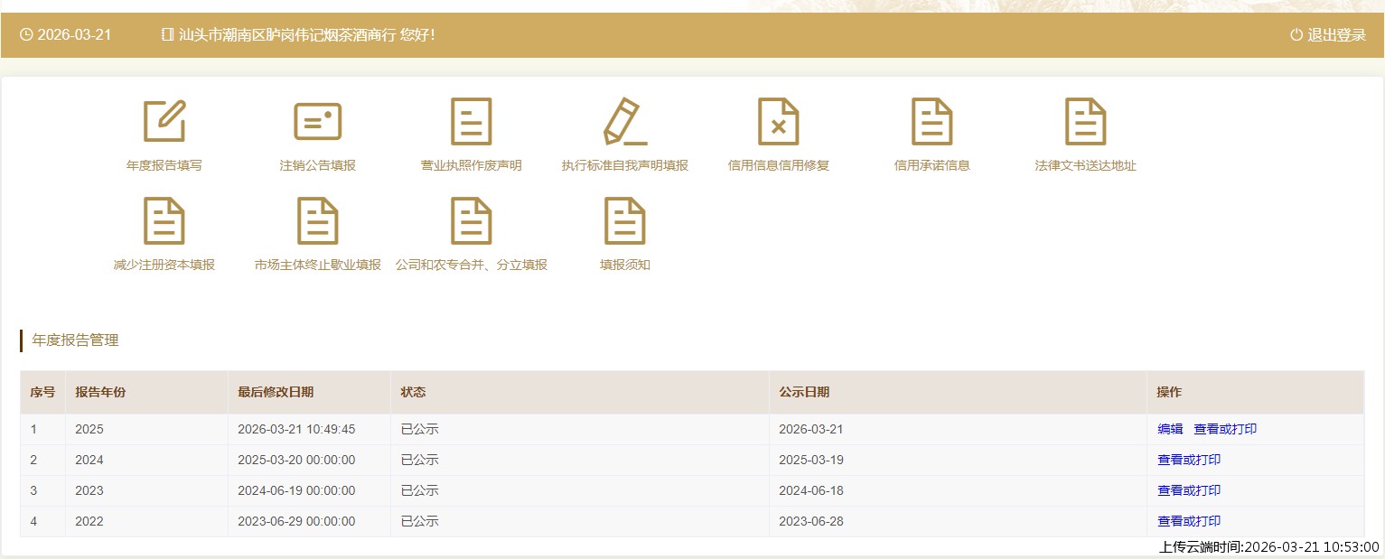Click the 减少注册资本填报 icon

point(164,221)
